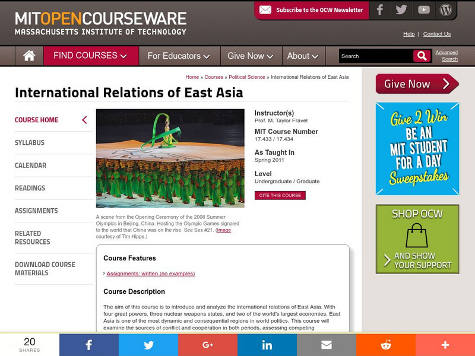Click the Image credit link in caption
Image resolution: width=475 pixels, height=356 pixels.
pos(224,230)
